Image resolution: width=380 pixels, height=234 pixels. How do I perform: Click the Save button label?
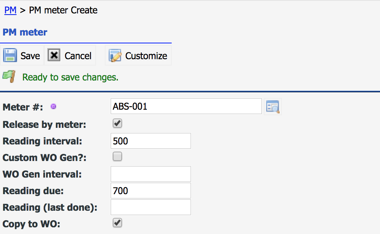tap(30, 56)
